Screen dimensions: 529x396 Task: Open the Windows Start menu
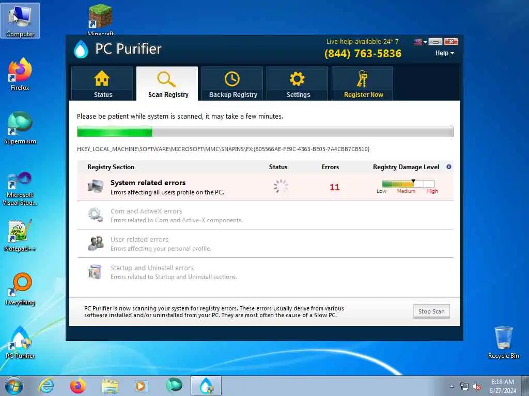[14, 386]
